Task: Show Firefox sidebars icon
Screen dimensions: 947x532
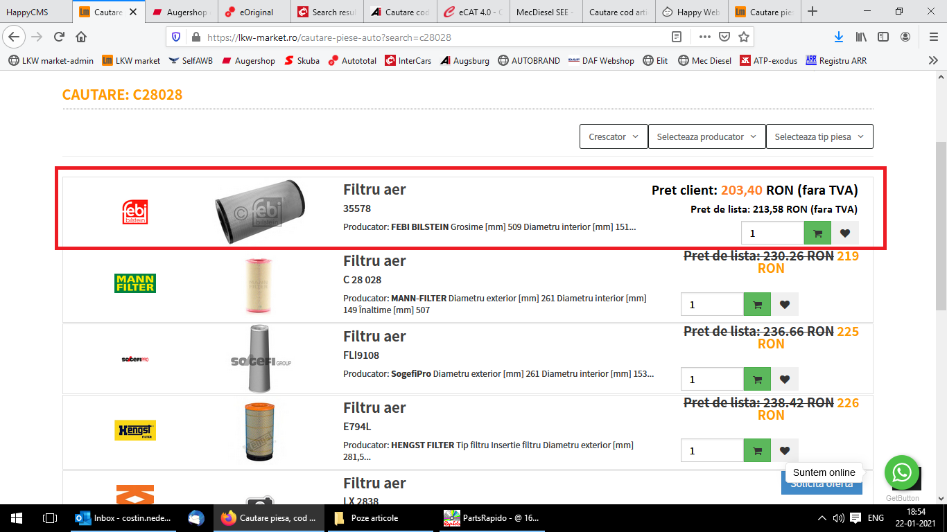Action: [883, 37]
